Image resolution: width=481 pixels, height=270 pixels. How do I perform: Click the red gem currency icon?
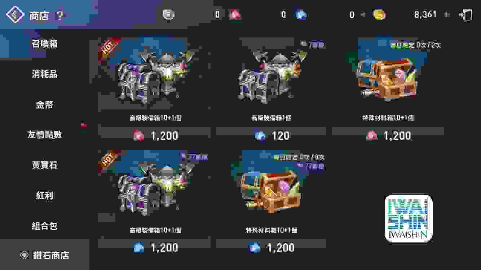(235, 15)
